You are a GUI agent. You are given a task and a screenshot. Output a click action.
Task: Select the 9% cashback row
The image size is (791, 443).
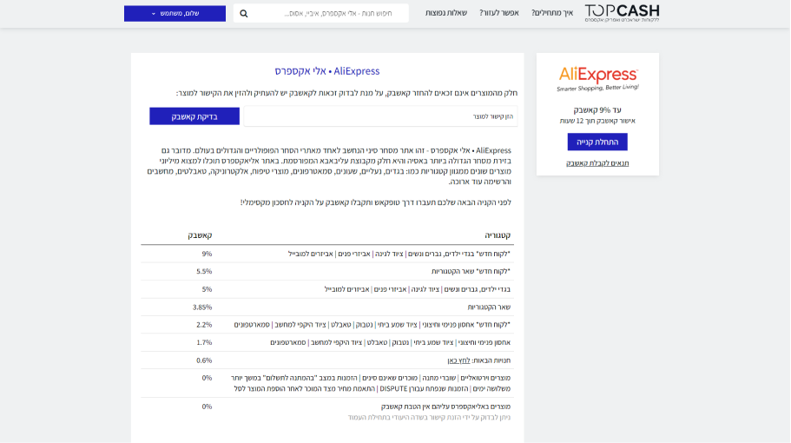(327, 254)
